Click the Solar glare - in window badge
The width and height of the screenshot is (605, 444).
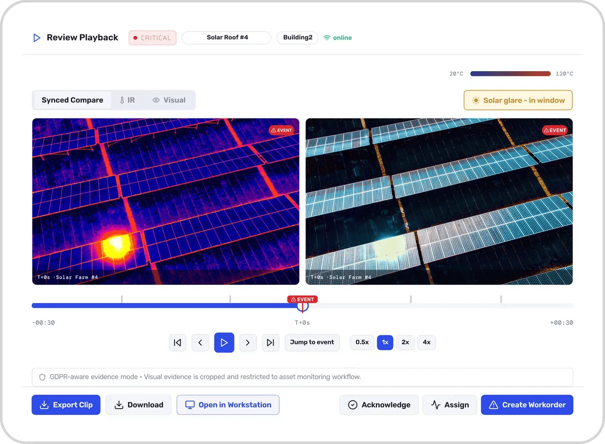518,100
